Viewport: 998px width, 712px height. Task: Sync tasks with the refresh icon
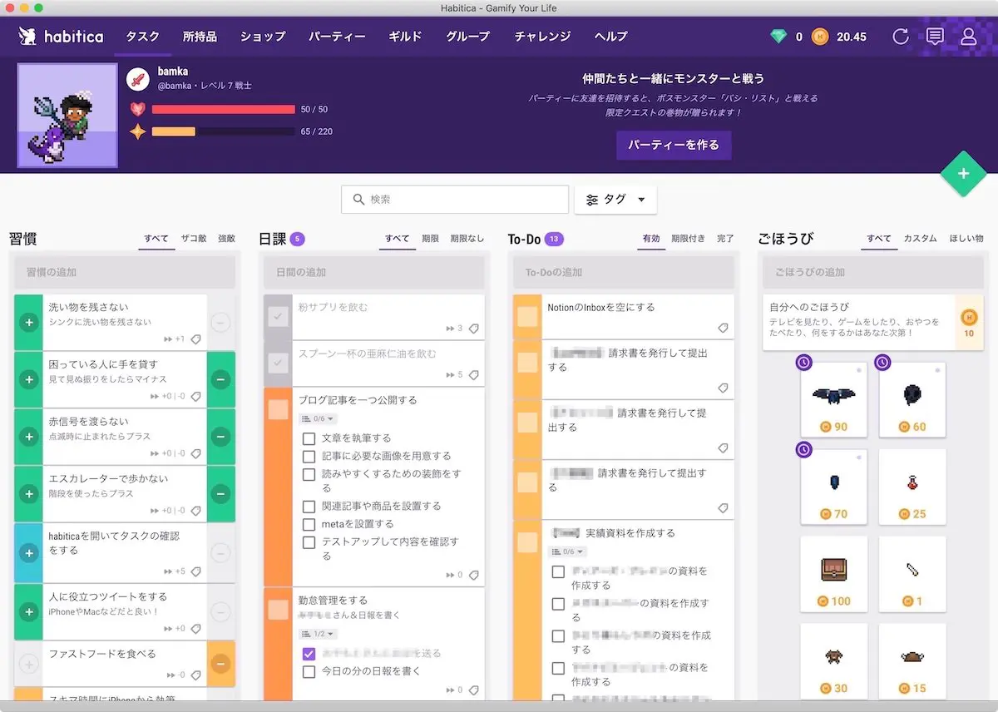(x=900, y=37)
